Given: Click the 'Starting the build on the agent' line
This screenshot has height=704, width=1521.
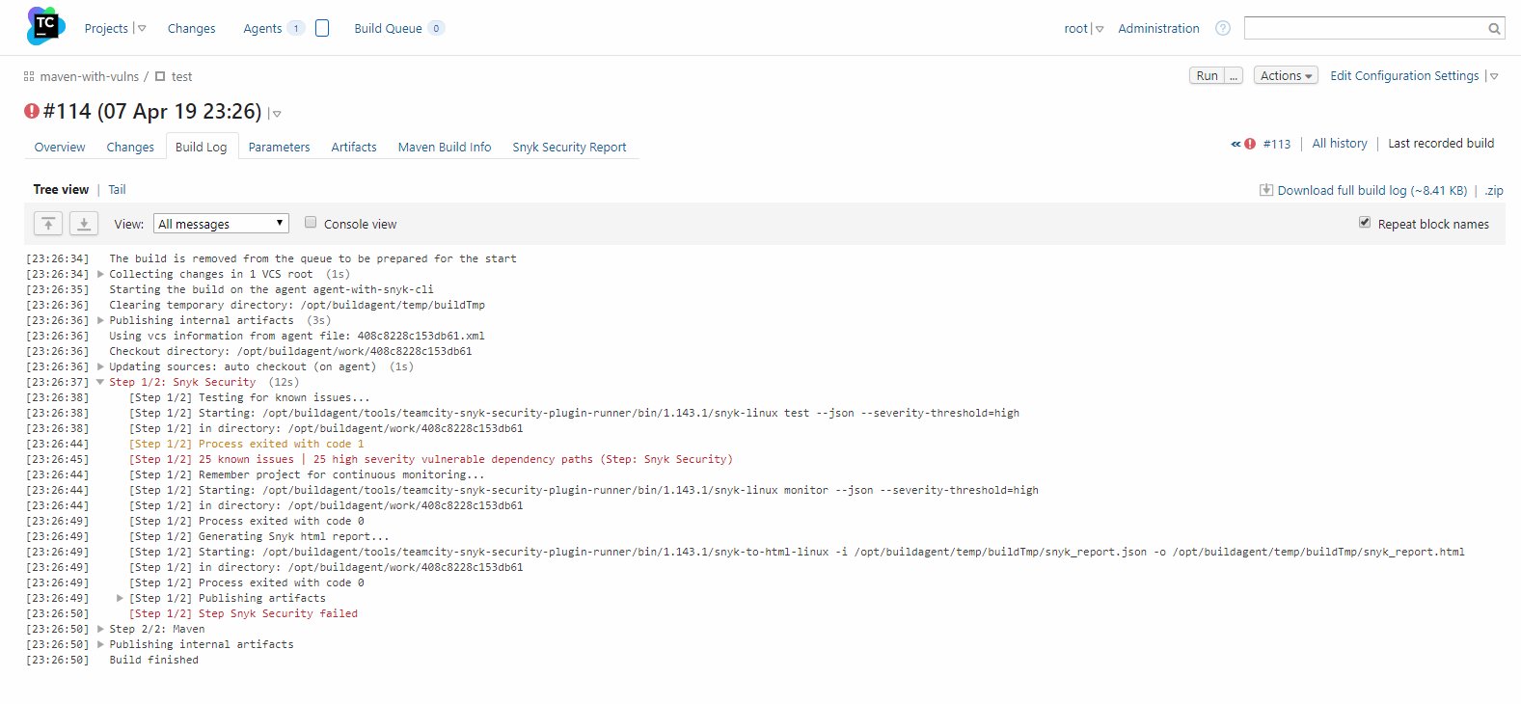Looking at the screenshot, I should pyautogui.click(x=271, y=289).
